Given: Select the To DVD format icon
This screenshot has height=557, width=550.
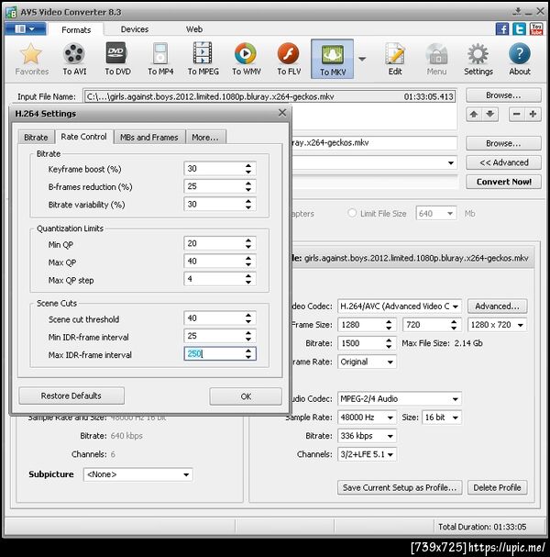Looking at the screenshot, I should [x=117, y=59].
